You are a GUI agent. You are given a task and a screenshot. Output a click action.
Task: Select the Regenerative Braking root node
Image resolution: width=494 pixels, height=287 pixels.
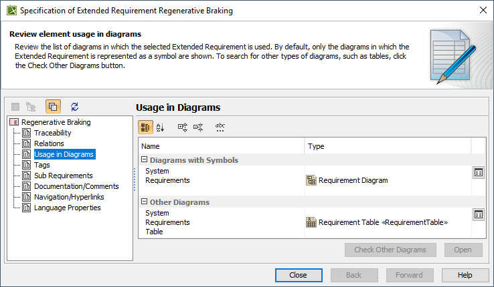(x=56, y=122)
